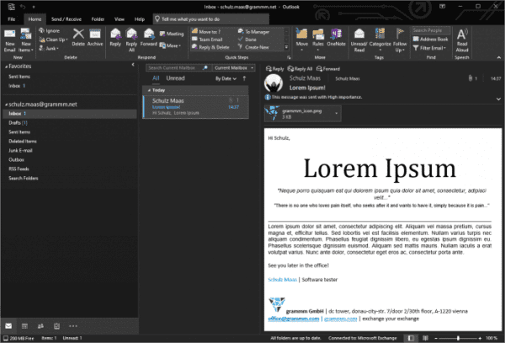Open the Folder ribbon tab
Image resolution: width=505 pixels, height=343 pixels.
click(x=98, y=19)
